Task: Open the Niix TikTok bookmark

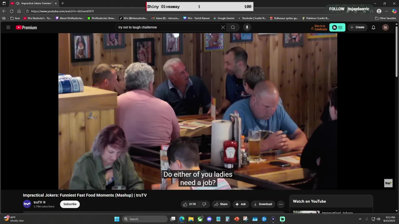Action: [133, 18]
